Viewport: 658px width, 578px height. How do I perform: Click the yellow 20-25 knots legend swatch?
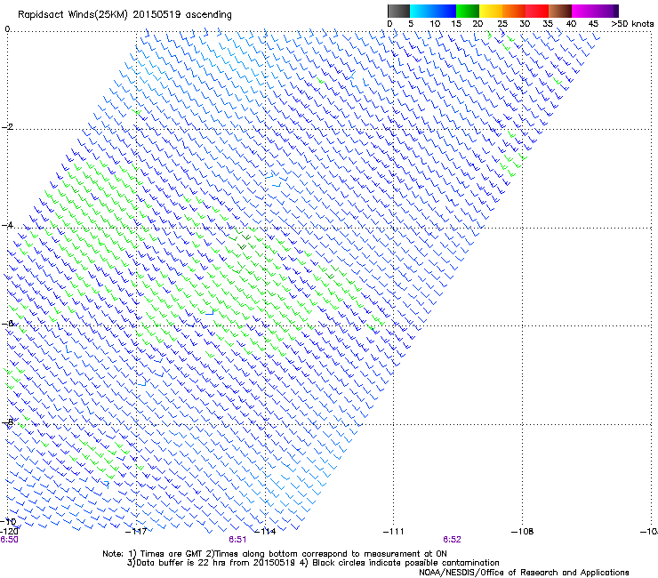click(x=491, y=11)
